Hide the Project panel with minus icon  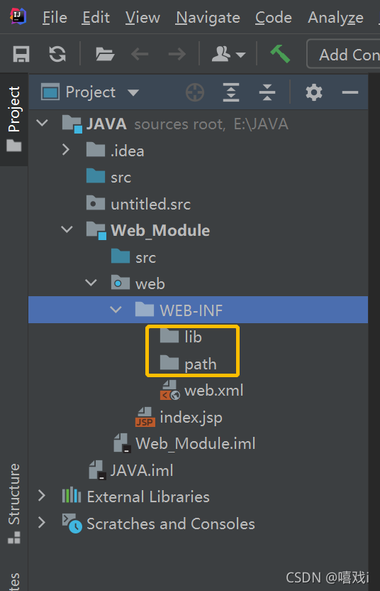[350, 92]
